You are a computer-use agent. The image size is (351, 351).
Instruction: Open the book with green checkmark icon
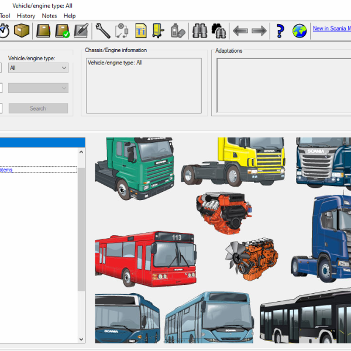pyautogui.click(x=63, y=31)
